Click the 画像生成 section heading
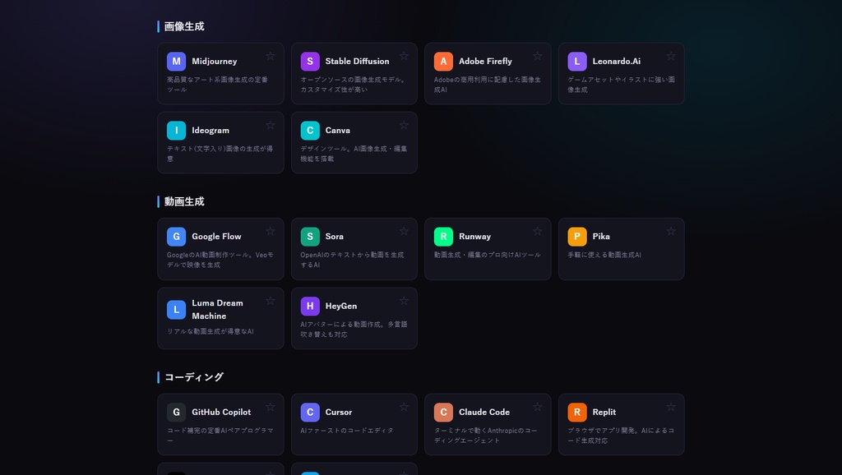Screen dimensions: 842x475 (x=184, y=26)
